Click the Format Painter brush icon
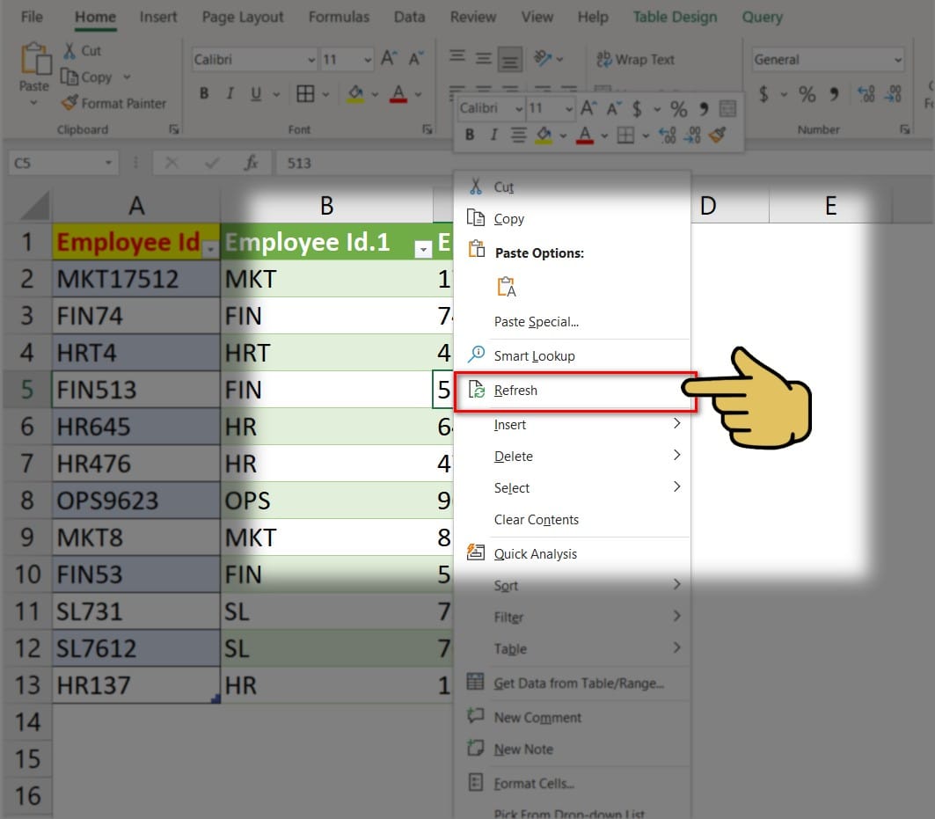This screenshot has width=935, height=819. pyautogui.click(x=69, y=103)
